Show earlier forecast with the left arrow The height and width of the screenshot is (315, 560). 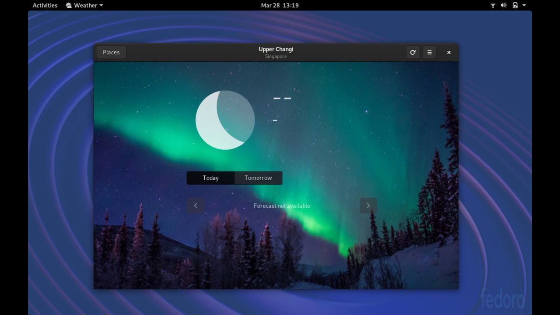[196, 206]
